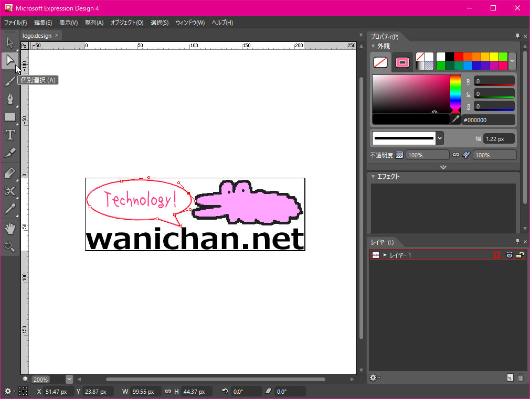Click the skew angle icon
This screenshot has height=399, width=530.
(268, 391)
